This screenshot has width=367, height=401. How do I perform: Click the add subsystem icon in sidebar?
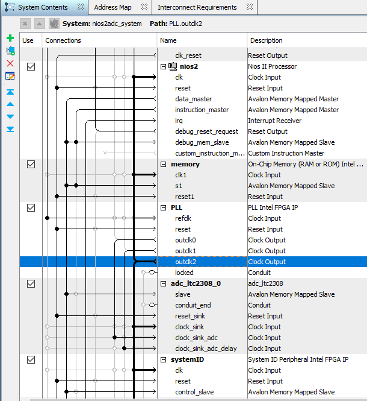[x=10, y=51]
